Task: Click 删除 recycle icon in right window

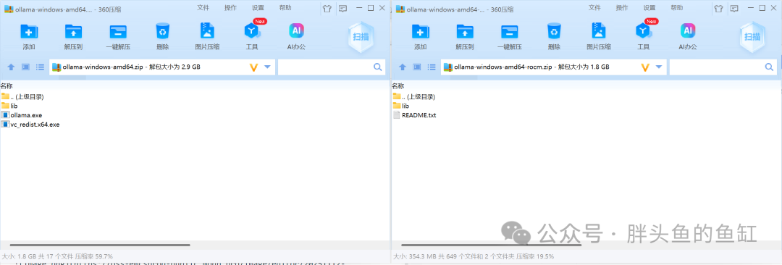Action: click(554, 31)
